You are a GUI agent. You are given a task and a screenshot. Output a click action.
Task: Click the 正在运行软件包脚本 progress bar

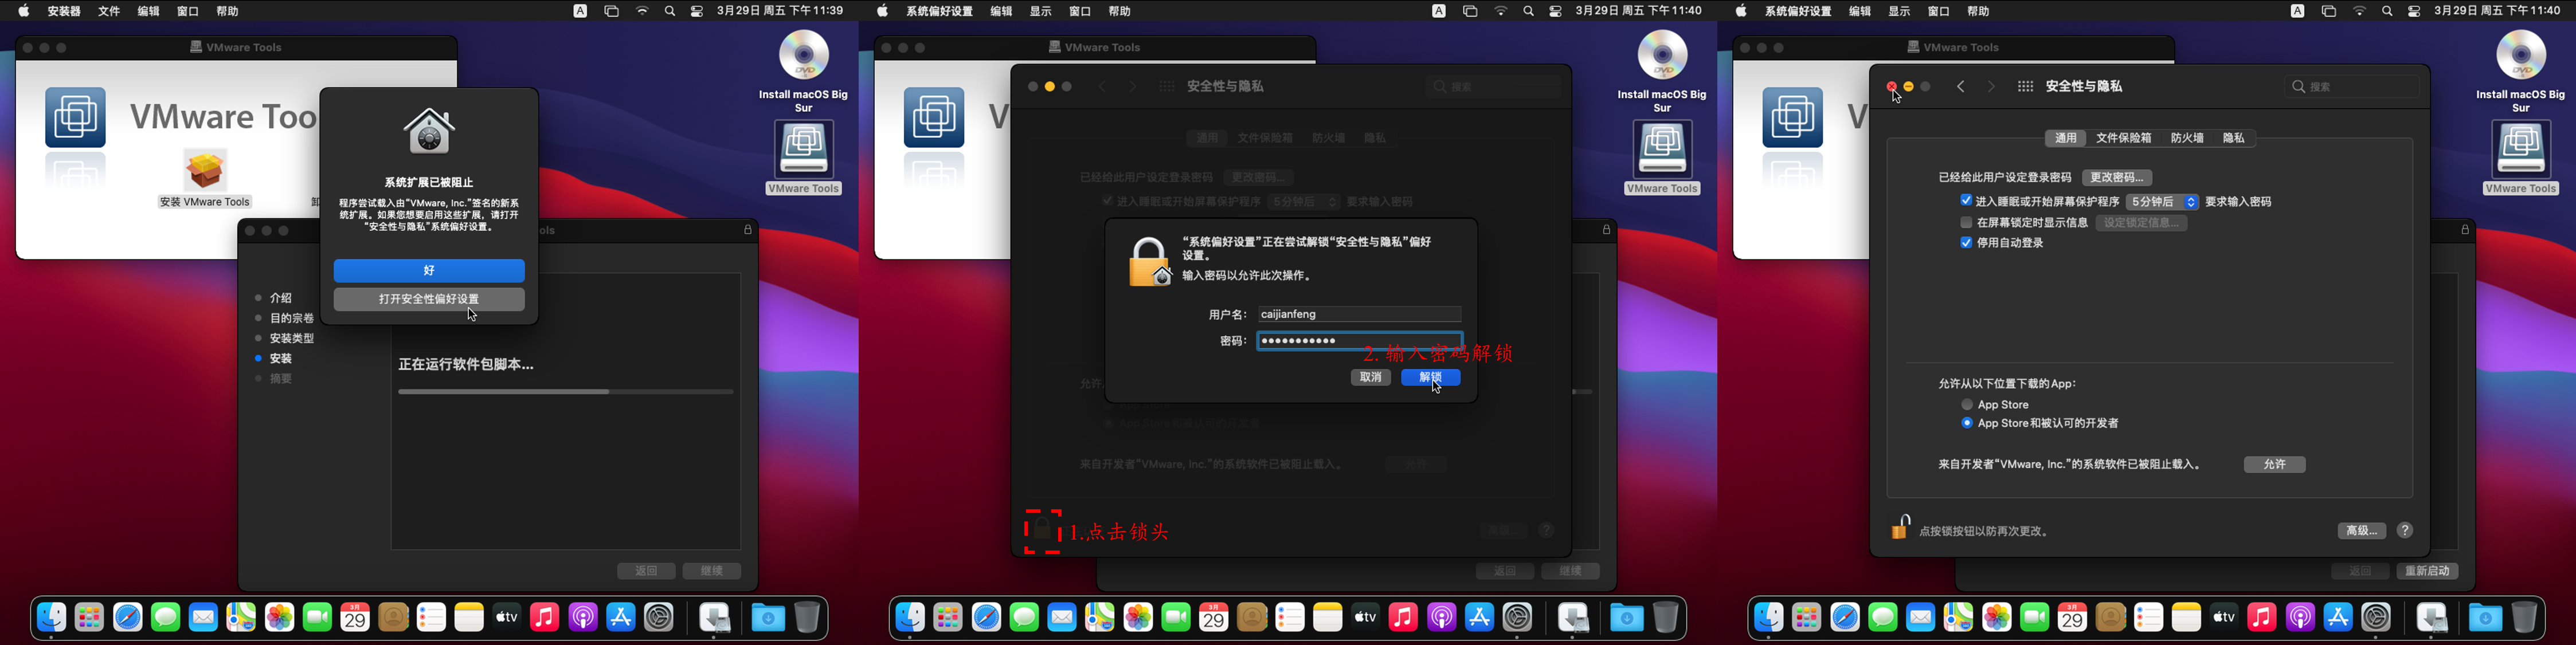coord(566,392)
